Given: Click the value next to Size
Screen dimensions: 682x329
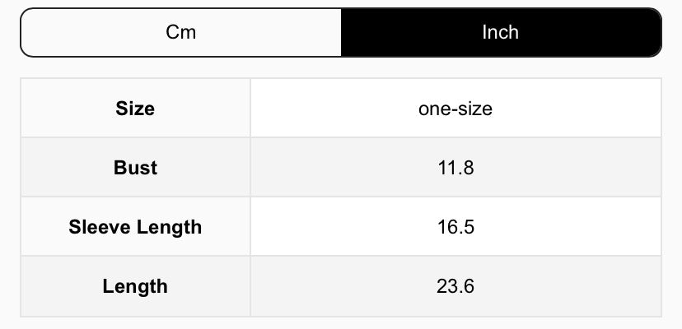Looking at the screenshot, I should point(455,109).
